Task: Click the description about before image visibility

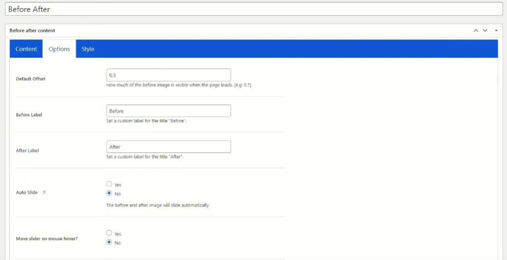Action: click(179, 86)
